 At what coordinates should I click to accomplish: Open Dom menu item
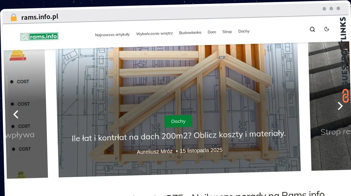(x=212, y=32)
